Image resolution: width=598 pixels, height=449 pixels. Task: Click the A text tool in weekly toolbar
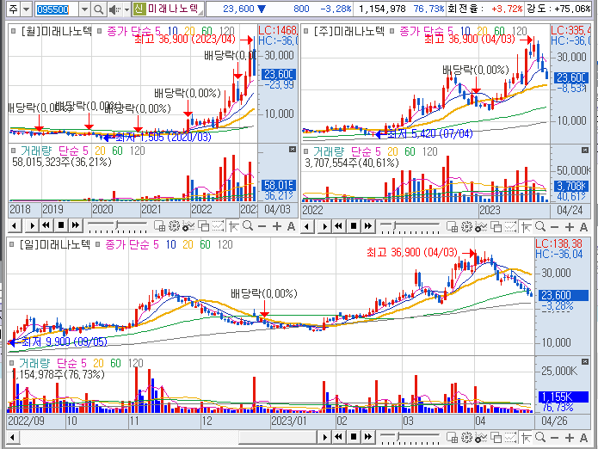tap(583, 227)
